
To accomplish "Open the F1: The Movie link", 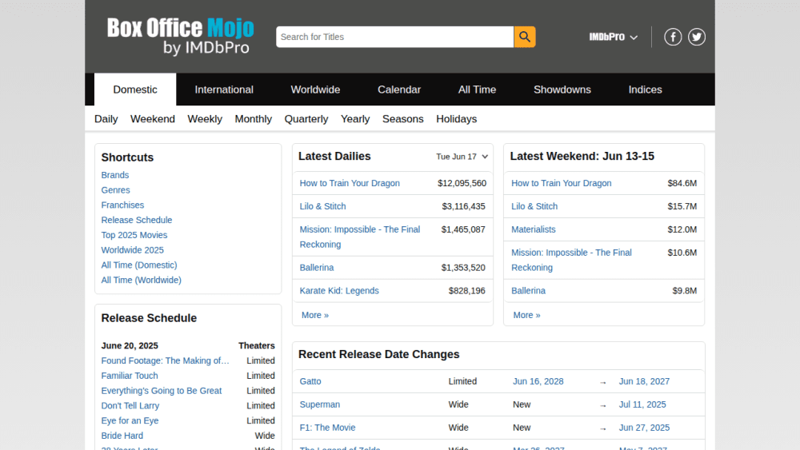I will 327,428.
